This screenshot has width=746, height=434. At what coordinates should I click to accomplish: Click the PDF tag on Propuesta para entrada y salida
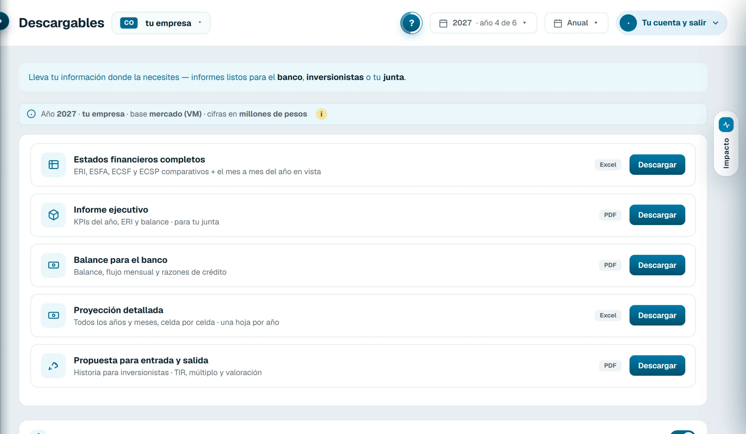[x=610, y=366]
